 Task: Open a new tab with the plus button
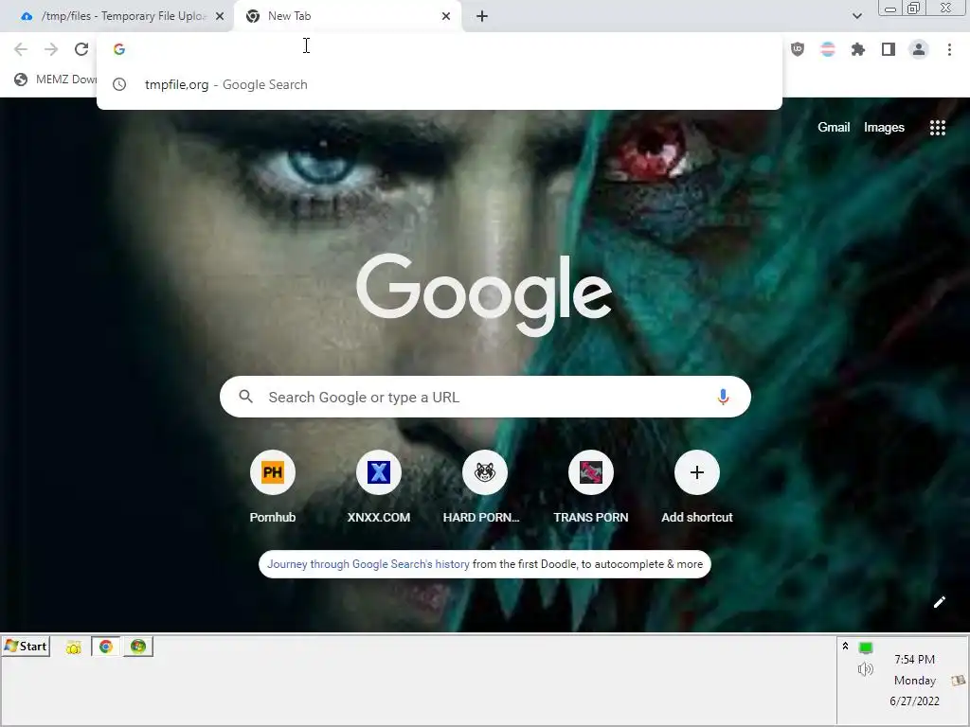pos(482,16)
